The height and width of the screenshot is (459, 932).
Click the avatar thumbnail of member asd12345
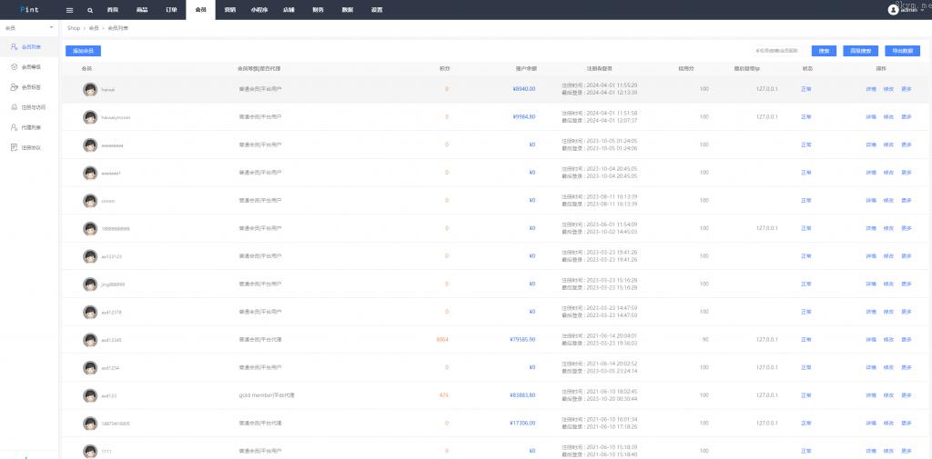pyautogui.click(x=90, y=340)
